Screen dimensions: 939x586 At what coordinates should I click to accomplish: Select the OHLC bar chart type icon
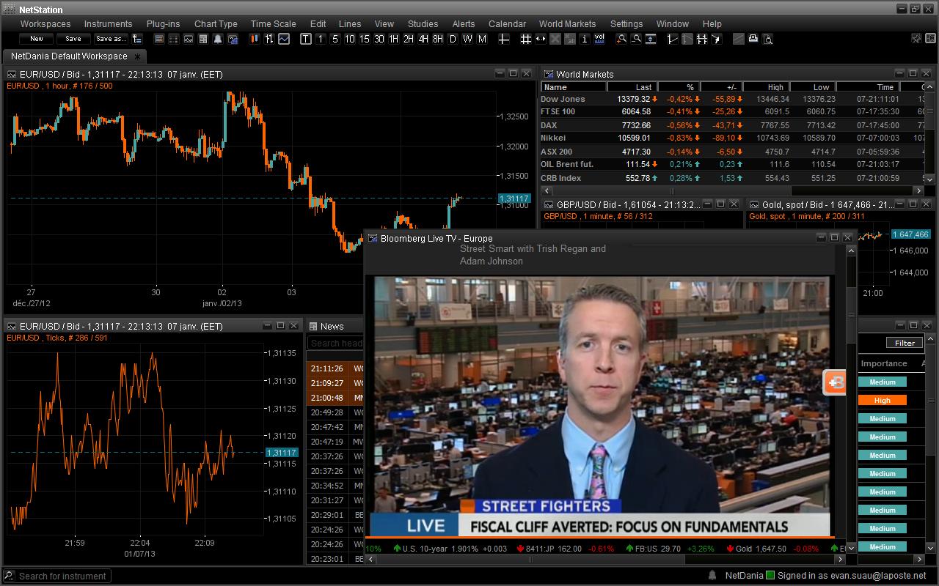pos(269,39)
